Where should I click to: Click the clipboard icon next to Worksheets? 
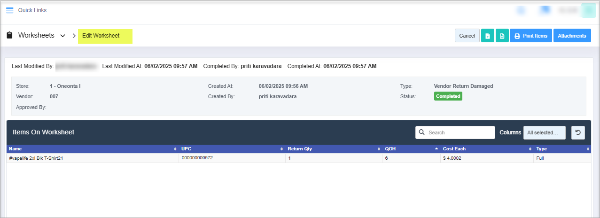click(9, 36)
